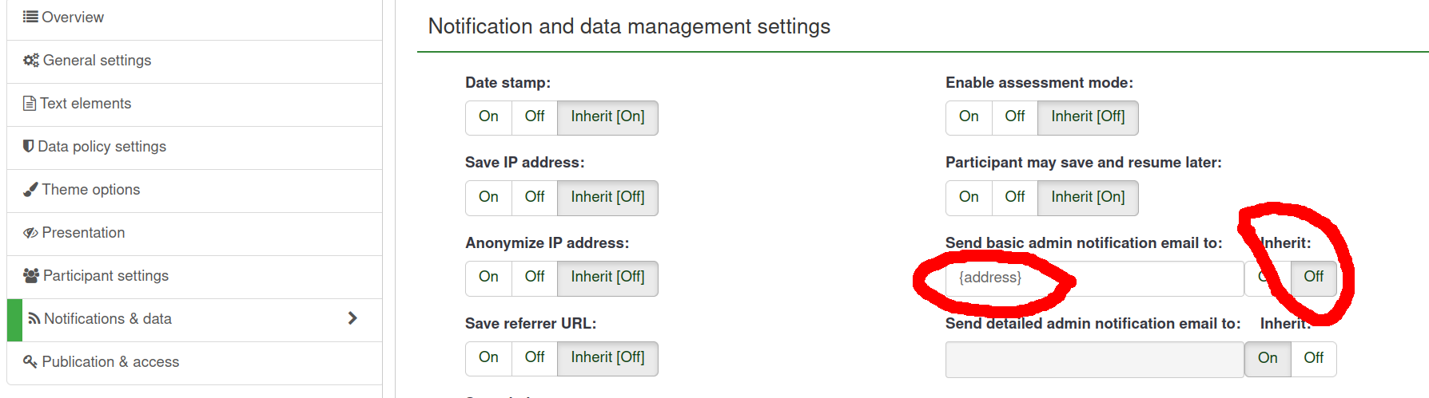Expand the Notifications & data chevron arrow
Image resolution: width=1429 pixels, height=398 pixels.
tap(352, 318)
